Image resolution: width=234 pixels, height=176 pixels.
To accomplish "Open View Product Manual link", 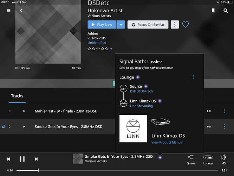I will point(167,142).
